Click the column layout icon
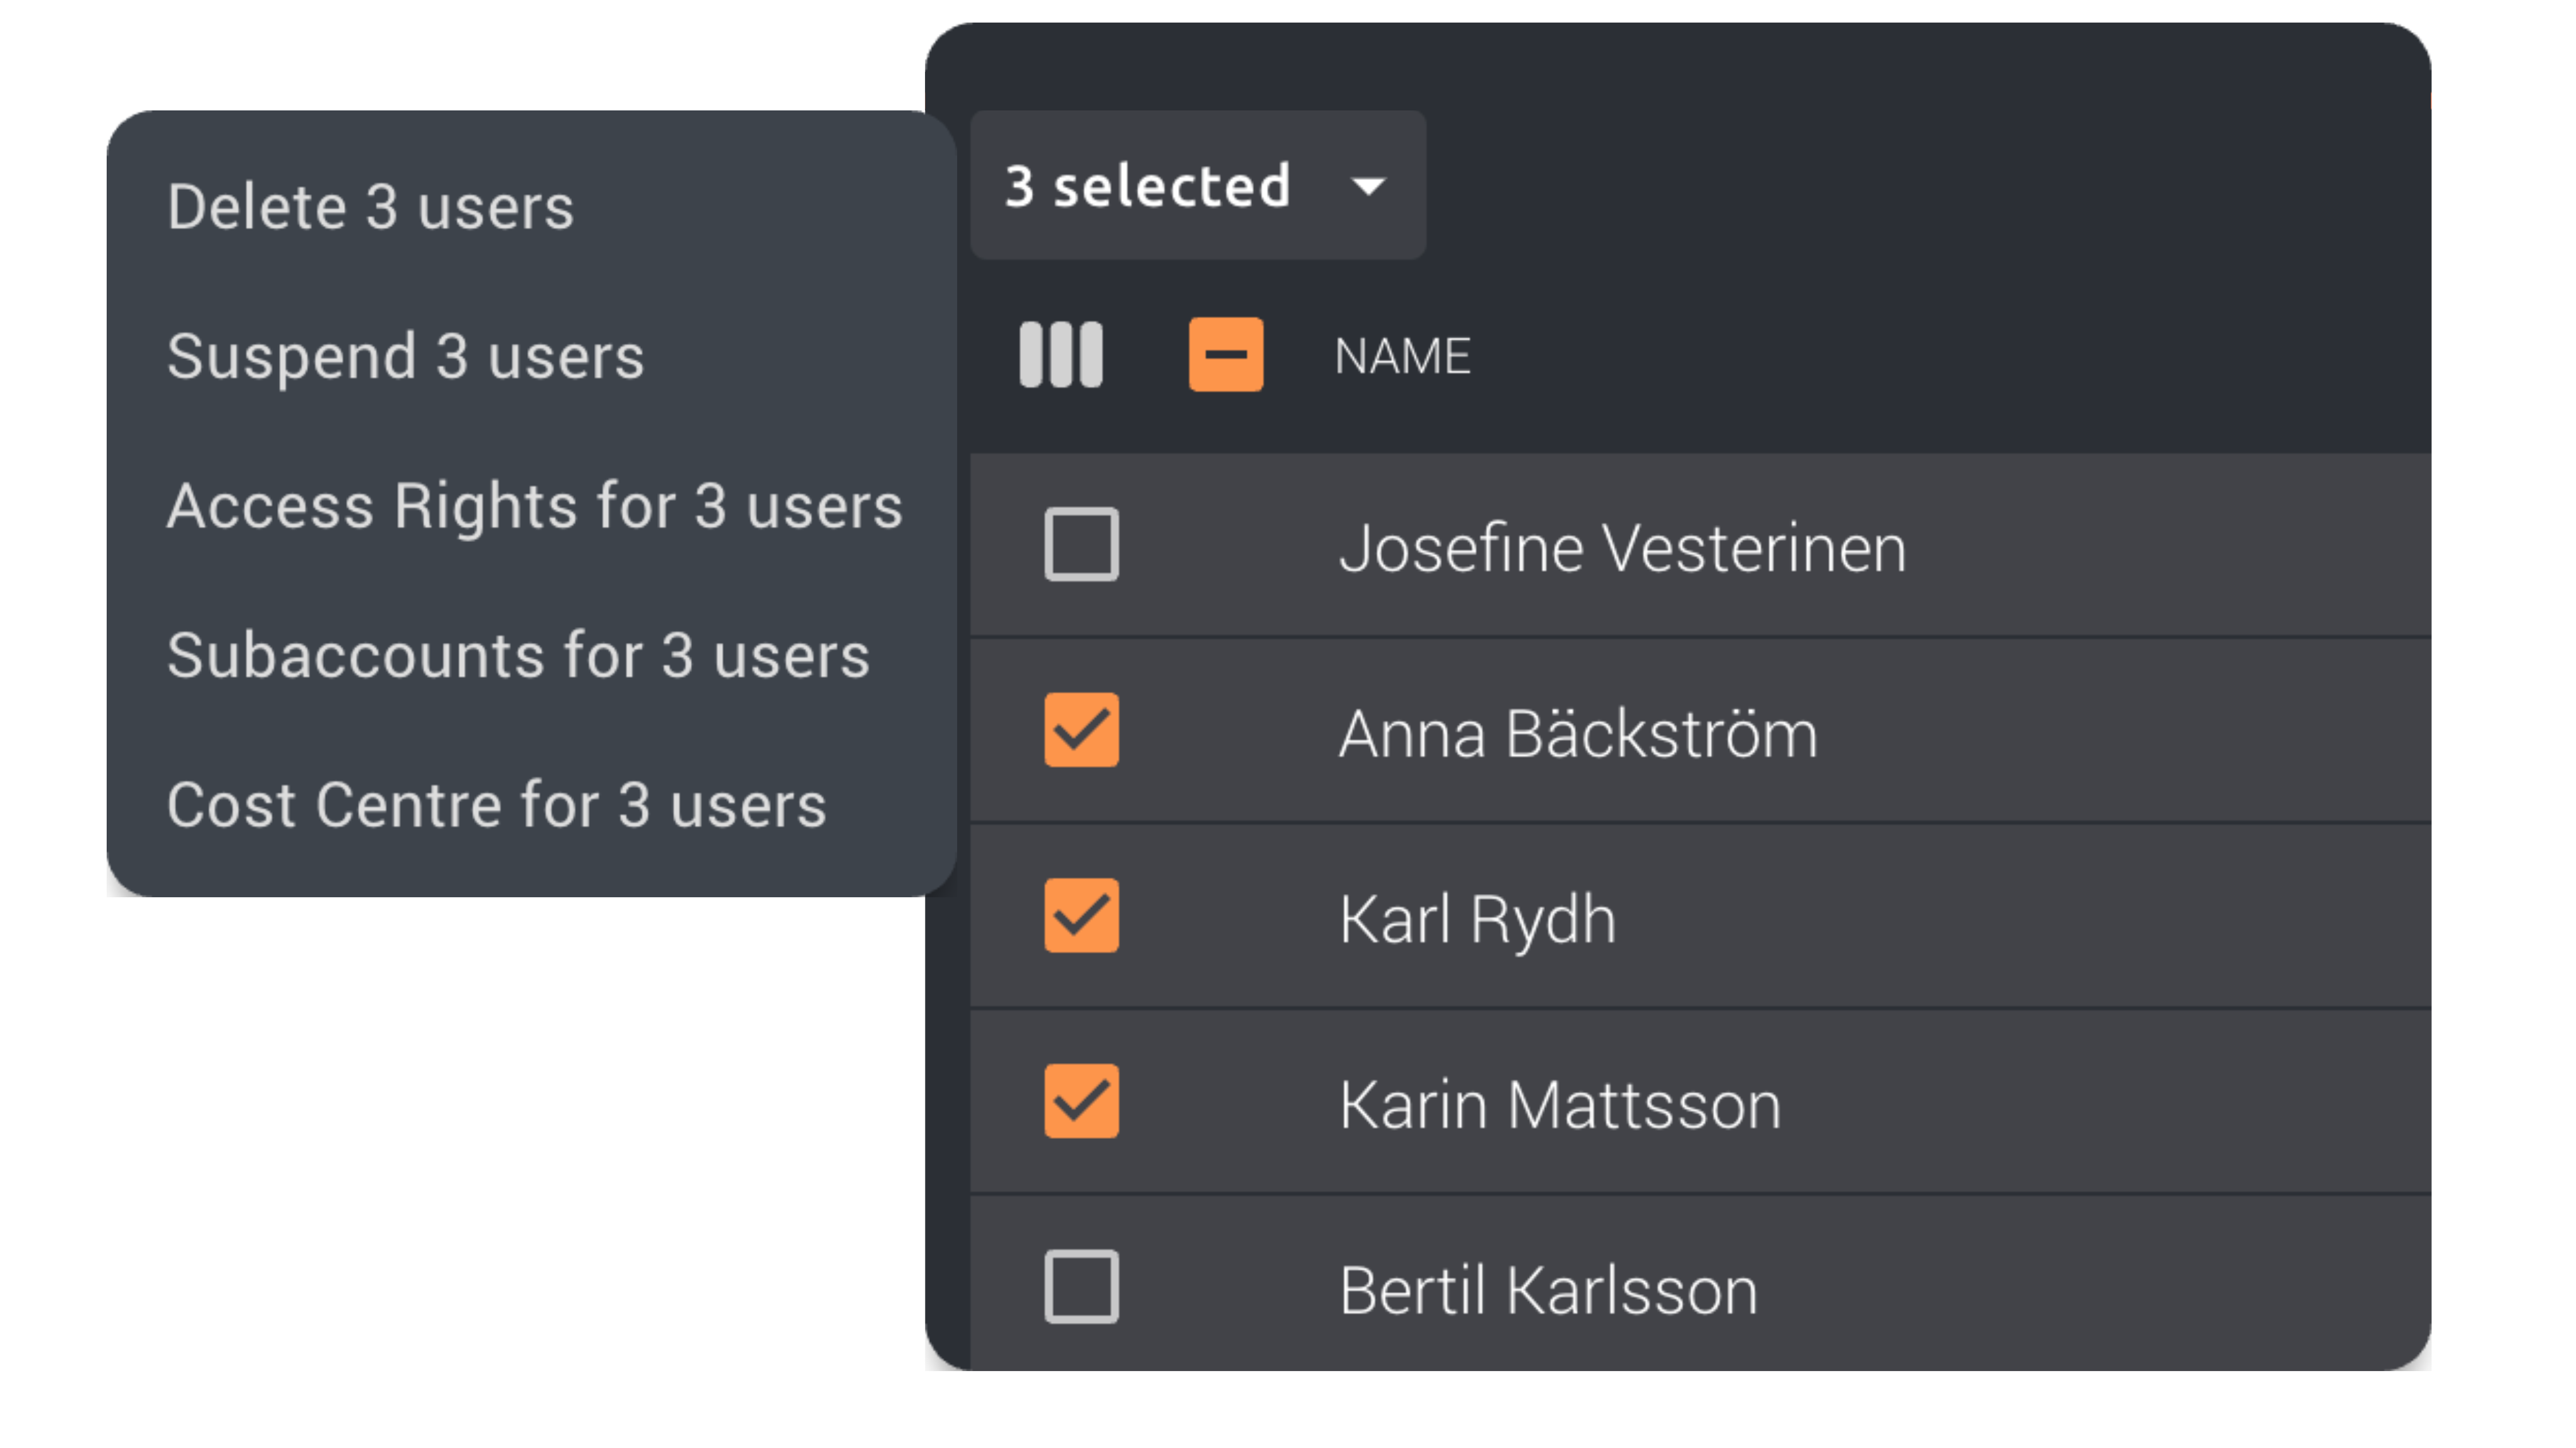The image size is (2576, 1448). coord(1060,355)
